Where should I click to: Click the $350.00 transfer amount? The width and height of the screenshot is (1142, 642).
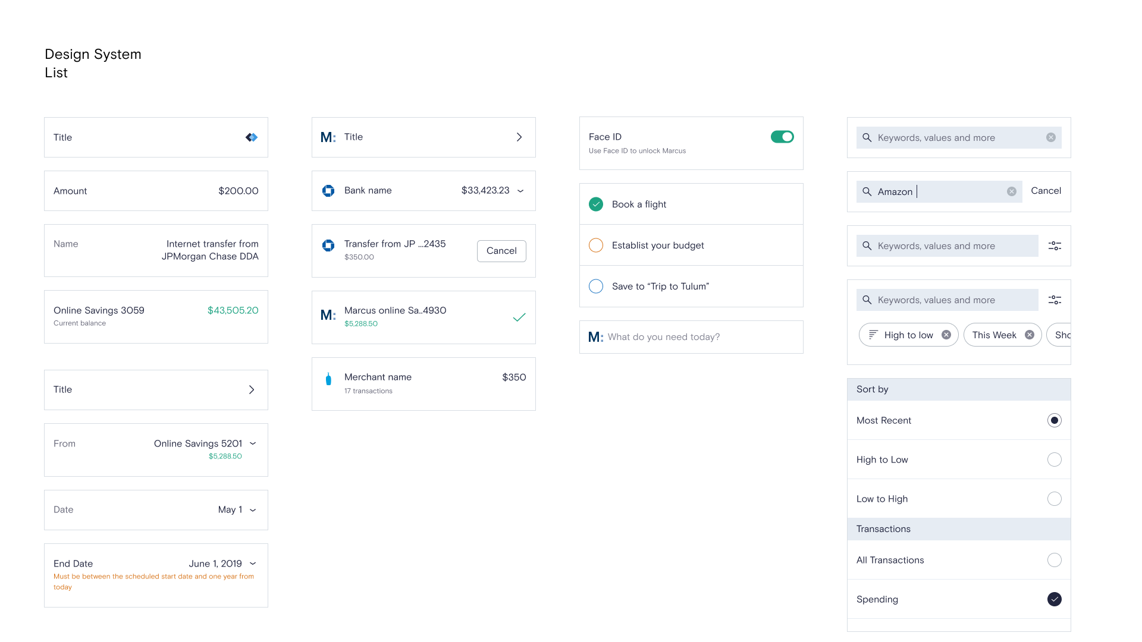coord(359,257)
